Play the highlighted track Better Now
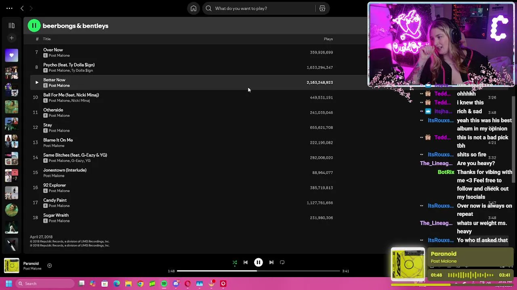This screenshot has height=290, width=517. (37, 82)
